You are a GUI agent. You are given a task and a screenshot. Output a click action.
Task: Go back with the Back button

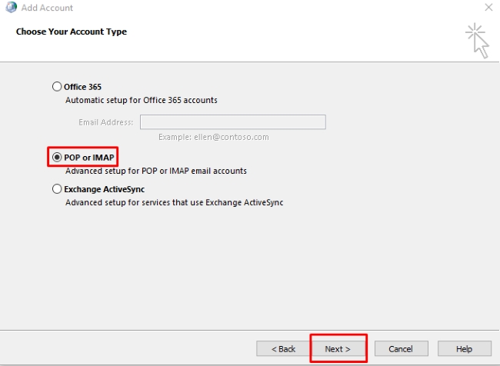283,349
